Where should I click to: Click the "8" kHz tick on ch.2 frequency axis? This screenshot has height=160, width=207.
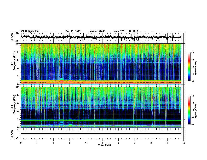[x=18, y=95]
